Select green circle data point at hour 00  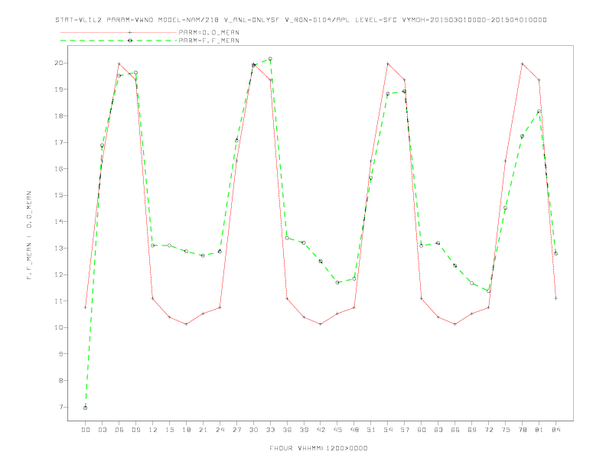86,408
